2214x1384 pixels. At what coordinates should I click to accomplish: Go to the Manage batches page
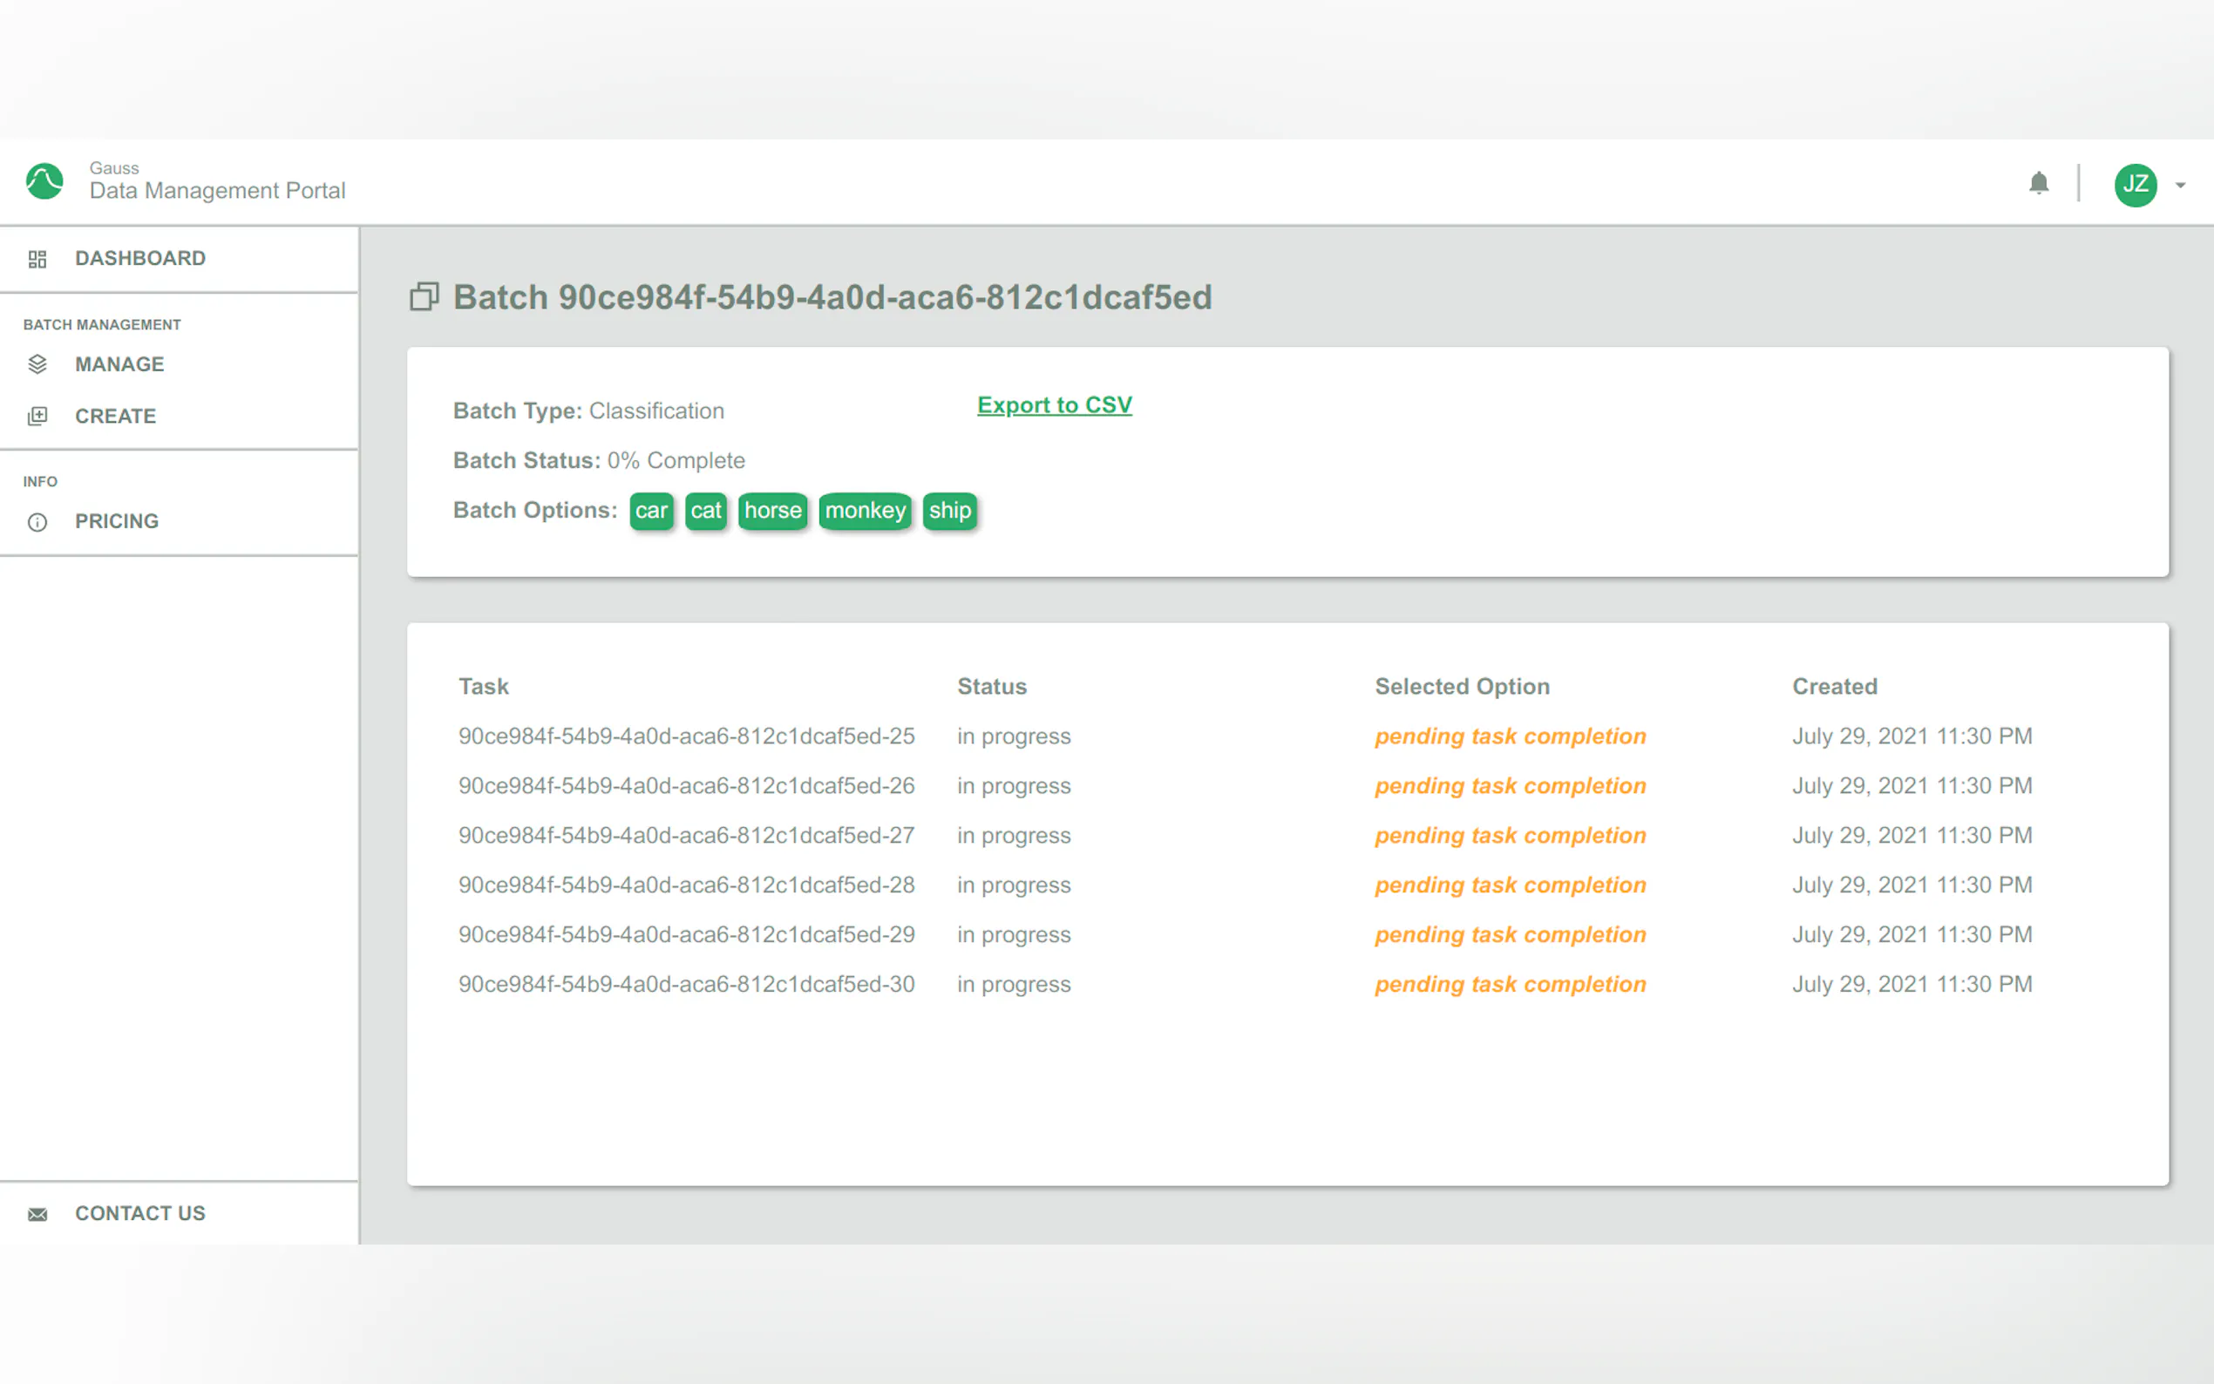(x=120, y=364)
